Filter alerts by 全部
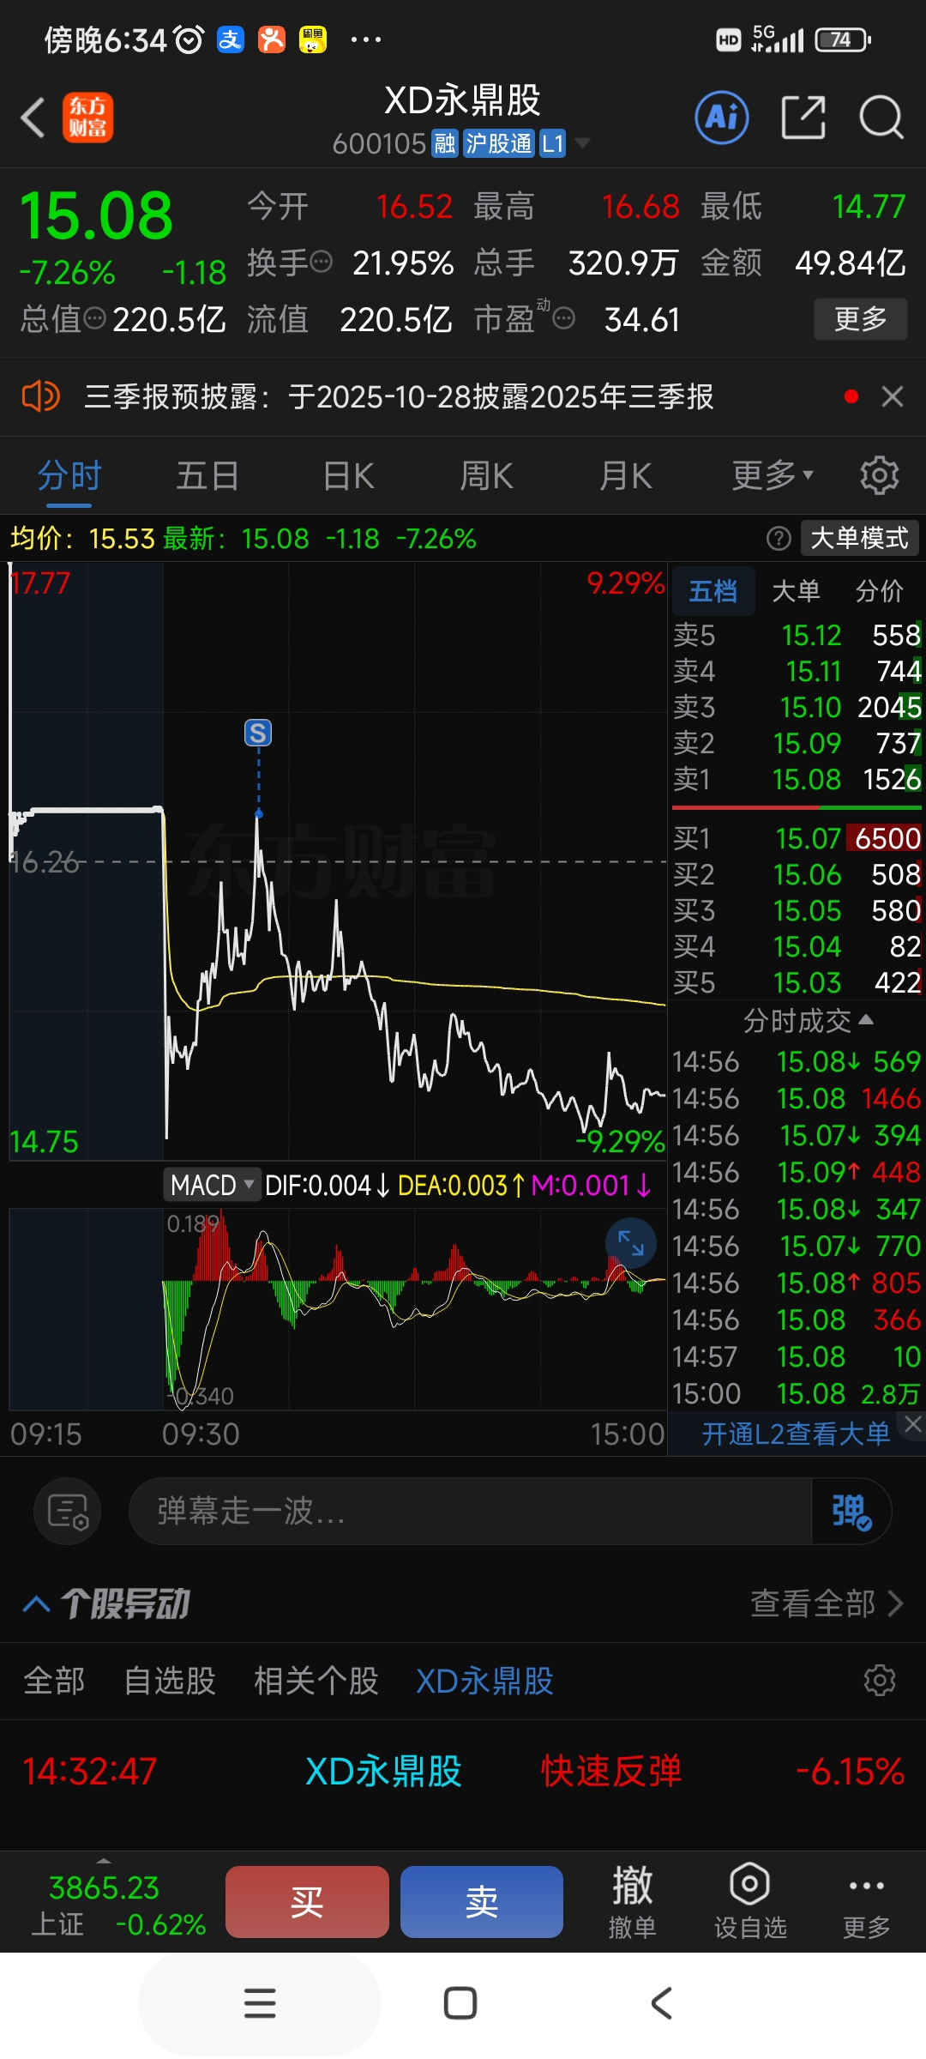926x2059 pixels. point(54,1681)
